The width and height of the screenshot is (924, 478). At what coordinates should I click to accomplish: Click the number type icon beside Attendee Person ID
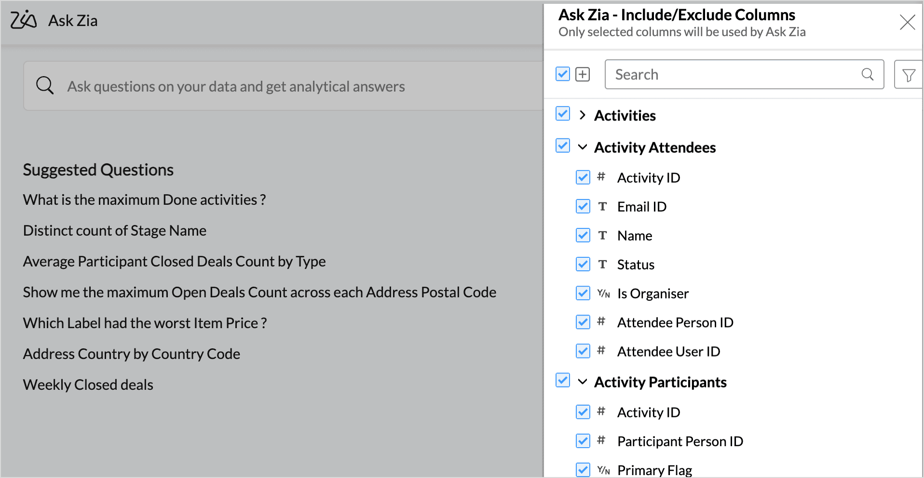click(x=601, y=321)
